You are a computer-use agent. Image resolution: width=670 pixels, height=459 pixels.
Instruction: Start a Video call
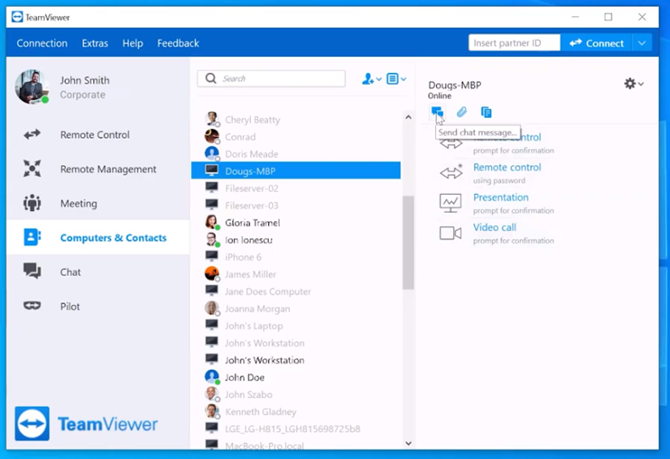(x=494, y=227)
